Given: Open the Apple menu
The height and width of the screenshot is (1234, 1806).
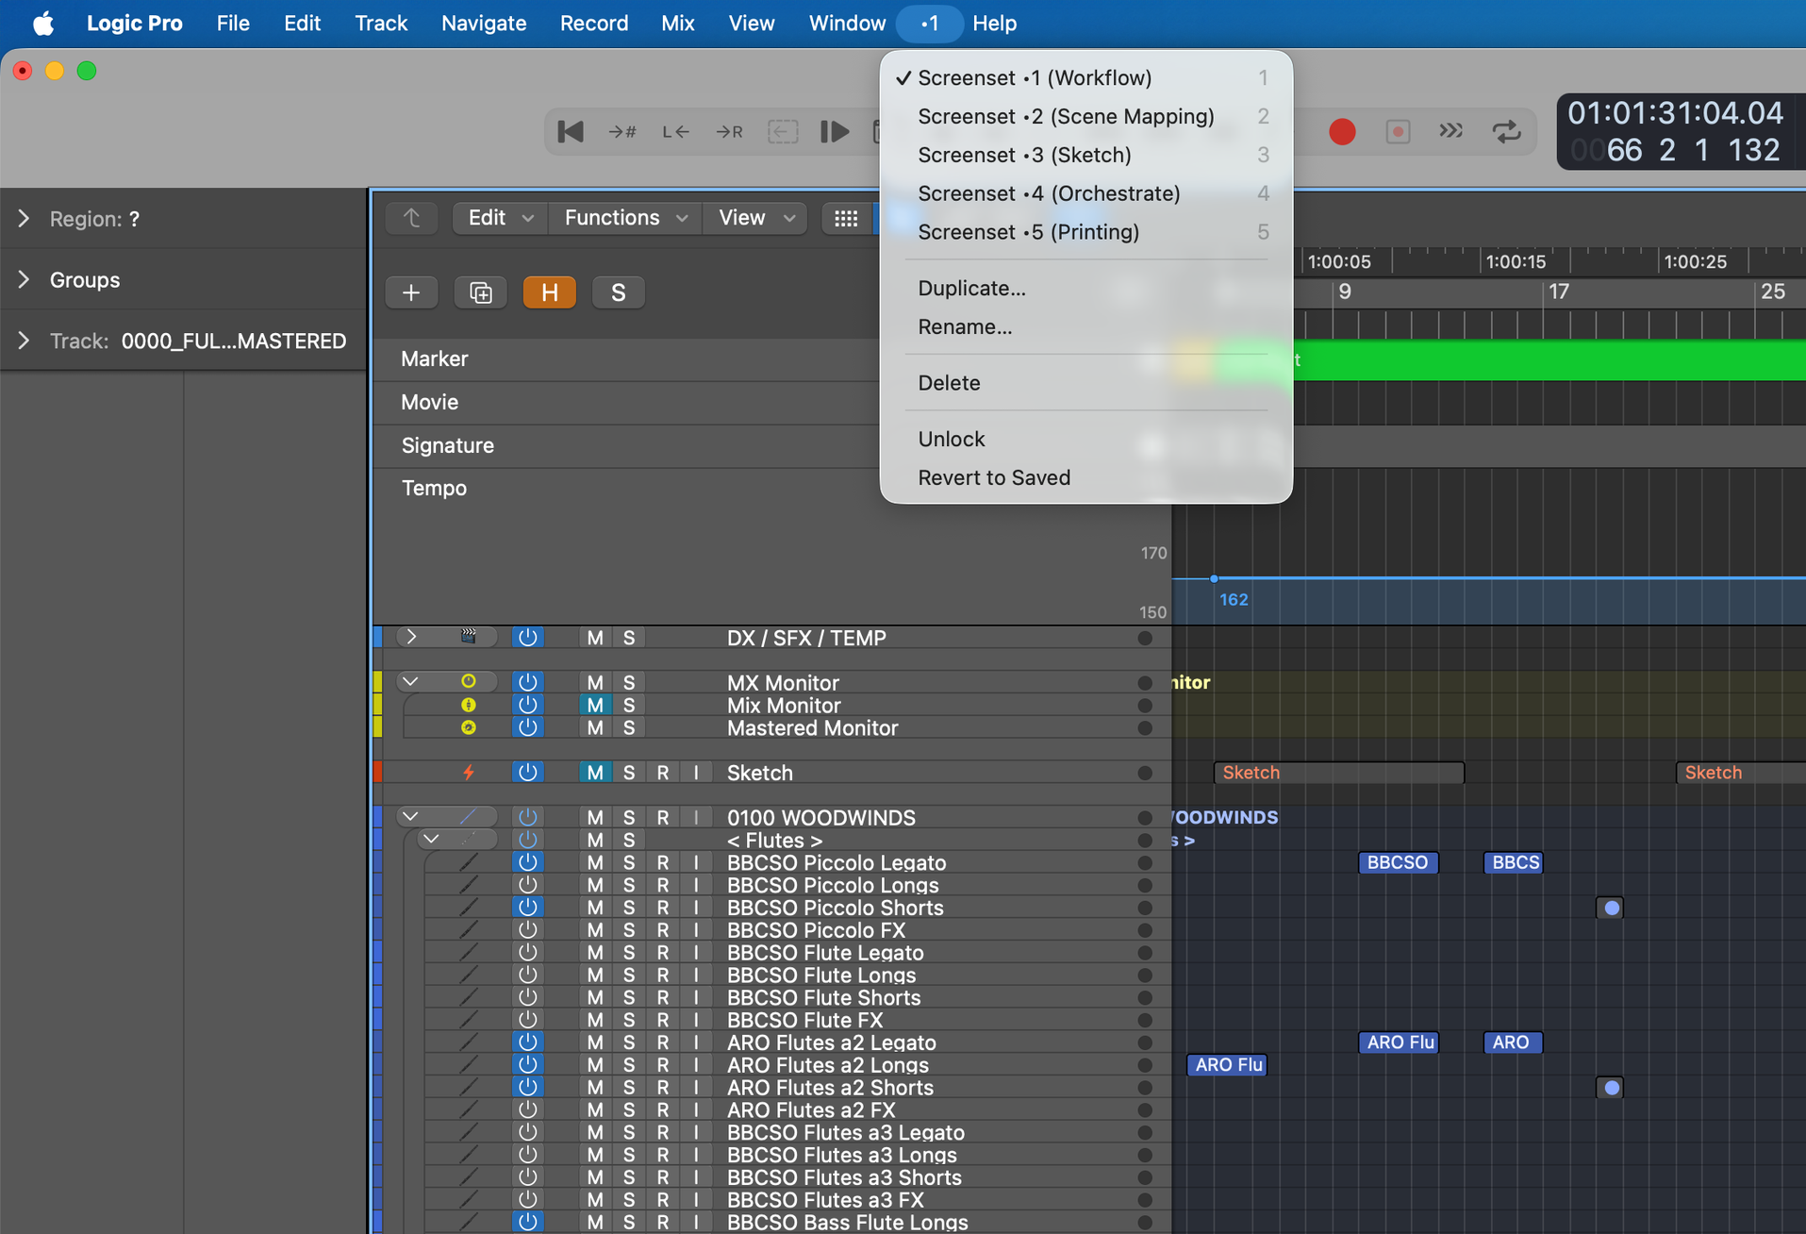Looking at the screenshot, I should click(42, 23).
